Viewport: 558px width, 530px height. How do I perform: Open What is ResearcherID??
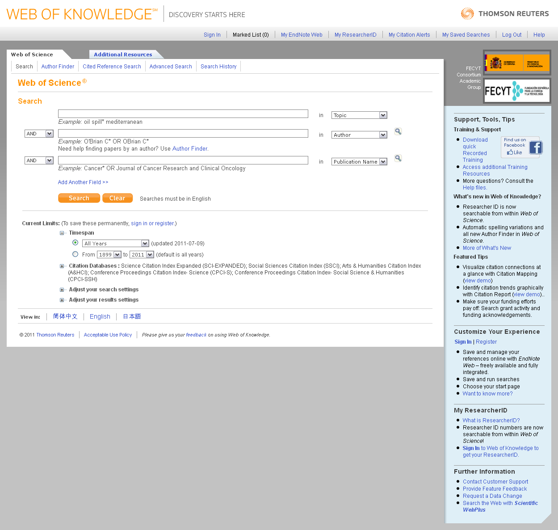coord(491,421)
